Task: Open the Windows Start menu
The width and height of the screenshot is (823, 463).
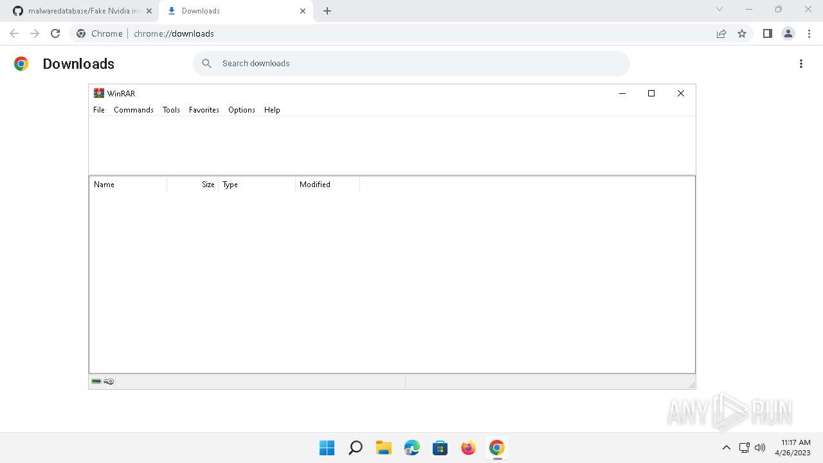Action: tap(327, 448)
